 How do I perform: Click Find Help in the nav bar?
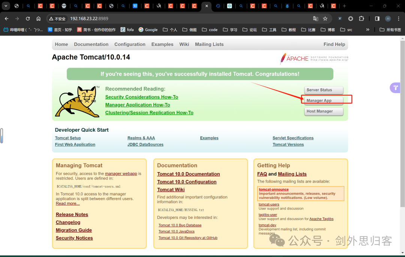334,45
